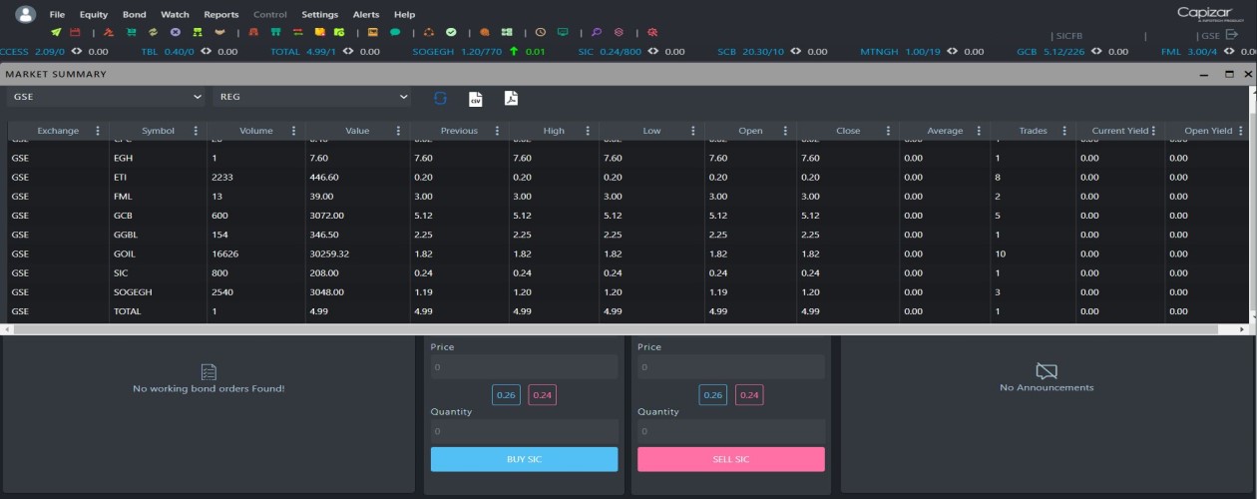Open the Trades column options menu
1257x499 pixels.
coord(1064,131)
